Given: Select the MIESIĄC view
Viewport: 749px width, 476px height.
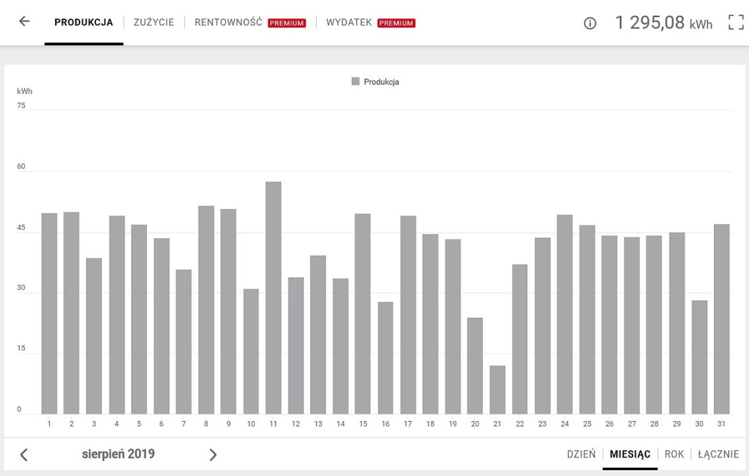Looking at the screenshot, I should pos(630,454).
